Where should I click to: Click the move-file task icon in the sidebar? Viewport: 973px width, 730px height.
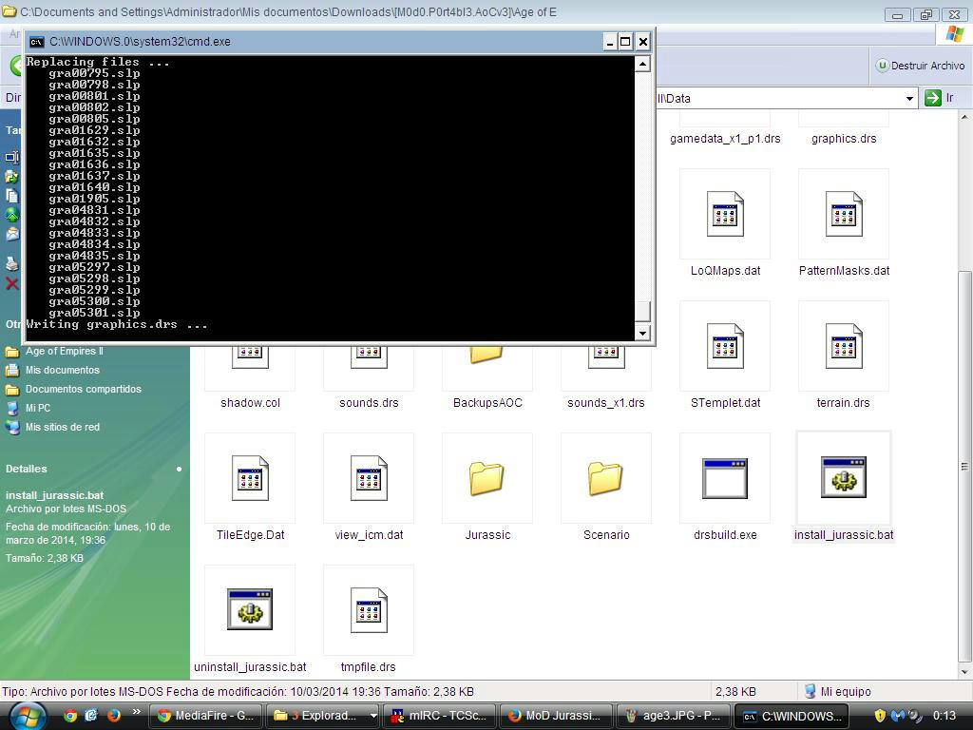click(x=12, y=177)
